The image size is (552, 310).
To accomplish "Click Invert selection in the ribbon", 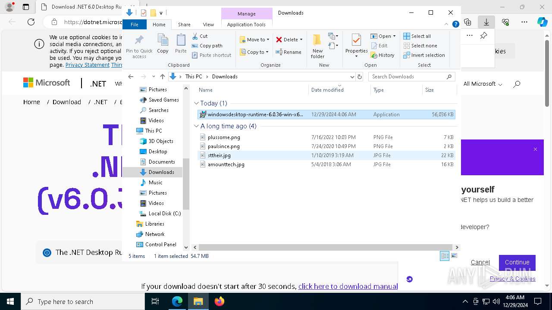I will (424, 55).
